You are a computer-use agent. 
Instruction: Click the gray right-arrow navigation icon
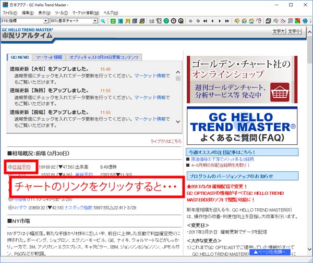(190, 21)
